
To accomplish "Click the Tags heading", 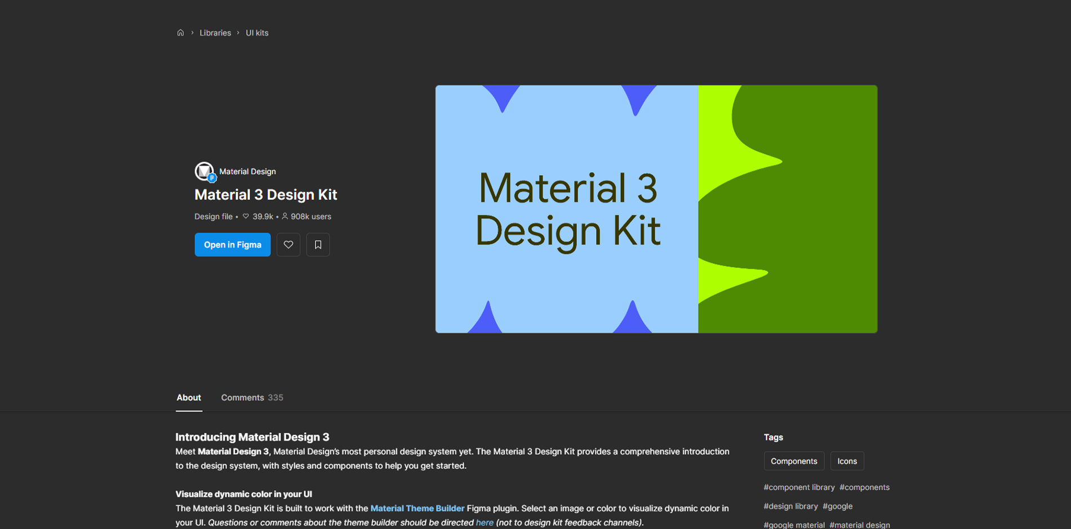I will pos(773,437).
